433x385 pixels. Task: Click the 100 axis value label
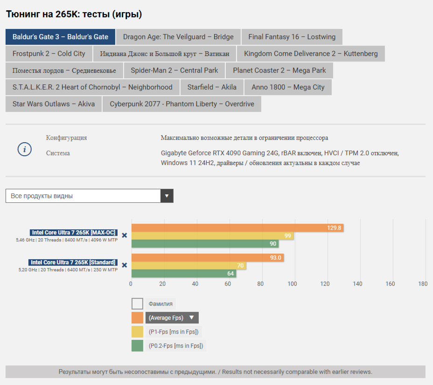pos(292,284)
